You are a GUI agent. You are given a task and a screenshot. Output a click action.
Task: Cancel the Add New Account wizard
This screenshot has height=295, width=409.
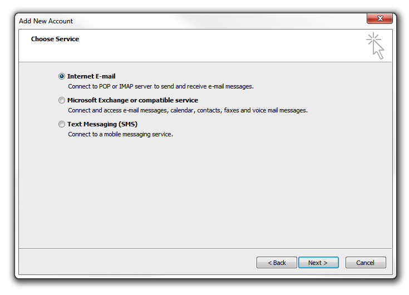(x=366, y=263)
